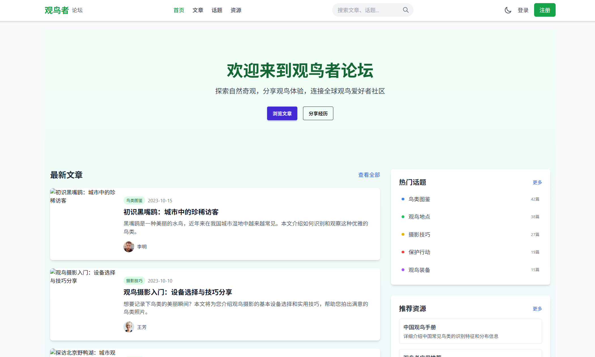The image size is (595, 357).
Task: Open 查看全部 for latest articles
Action: (369, 175)
